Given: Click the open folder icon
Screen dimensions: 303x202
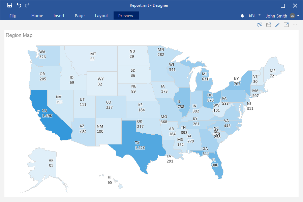Looking at the screenshot, I should (269, 25).
